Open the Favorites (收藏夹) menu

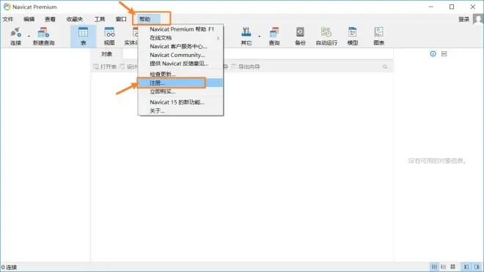pos(75,19)
